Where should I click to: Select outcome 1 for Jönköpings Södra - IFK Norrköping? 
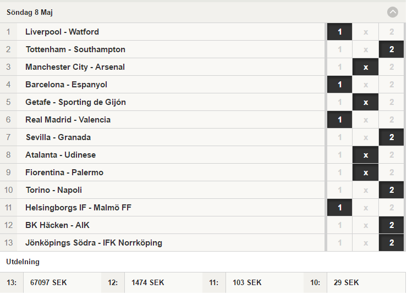[339, 243]
